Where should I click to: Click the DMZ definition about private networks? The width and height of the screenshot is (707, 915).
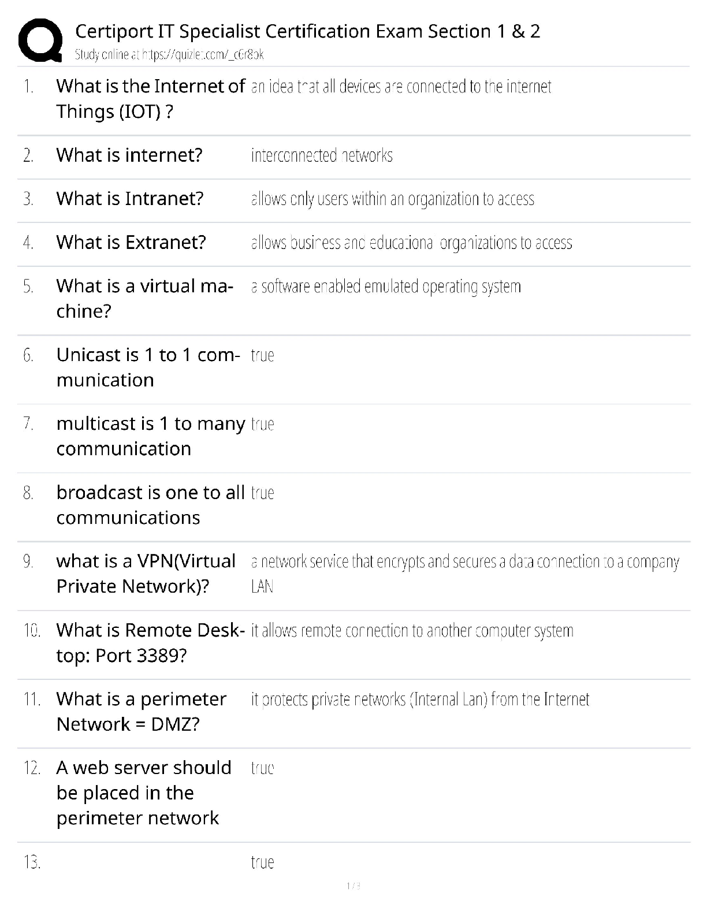coord(420,700)
